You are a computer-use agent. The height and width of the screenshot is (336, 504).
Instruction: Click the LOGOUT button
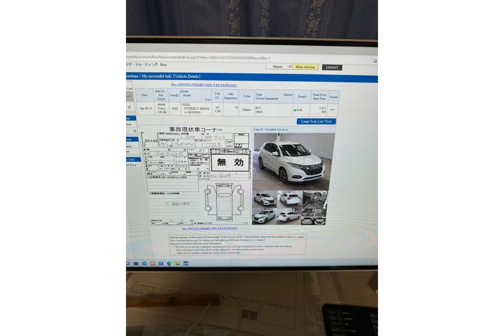pyautogui.click(x=332, y=67)
